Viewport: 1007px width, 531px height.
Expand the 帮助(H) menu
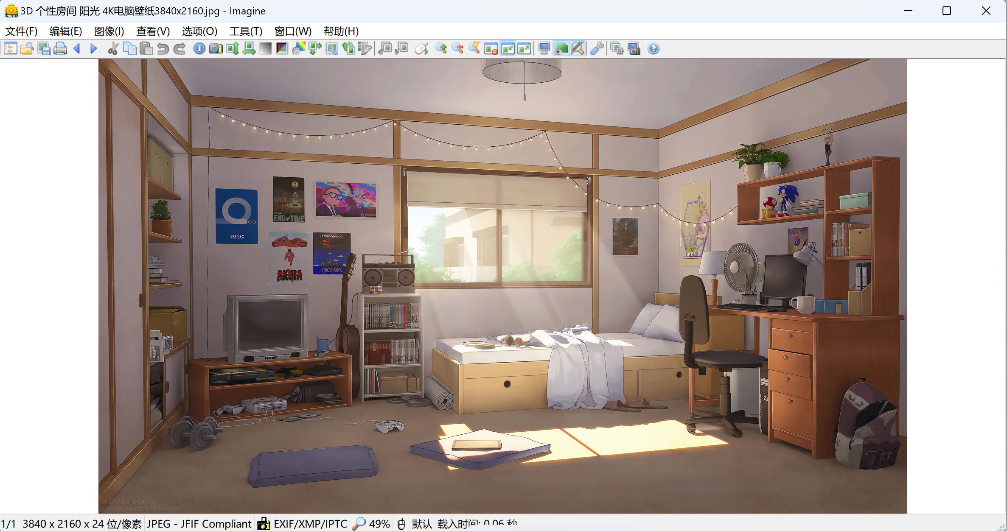[x=341, y=31]
